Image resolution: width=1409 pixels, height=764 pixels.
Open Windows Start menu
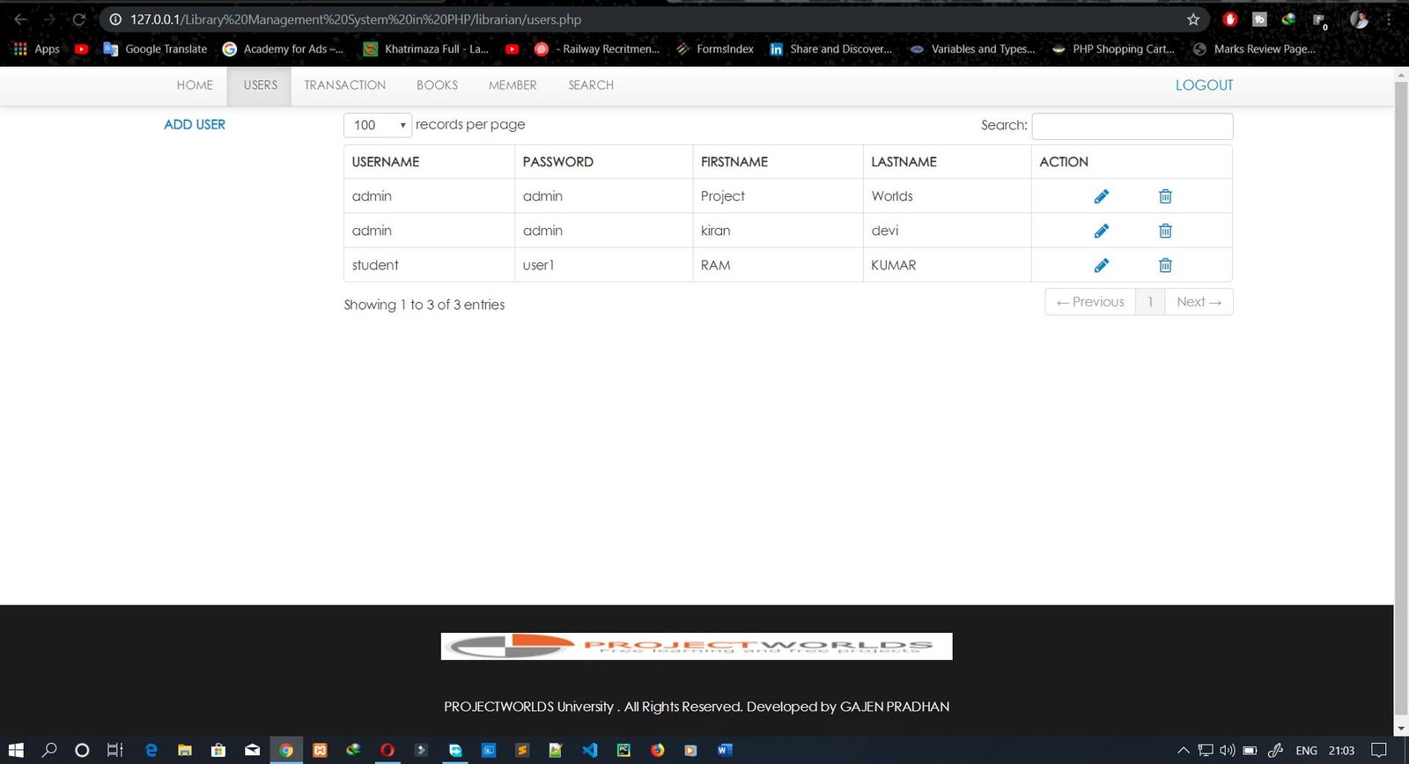pyautogui.click(x=16, y=750)
